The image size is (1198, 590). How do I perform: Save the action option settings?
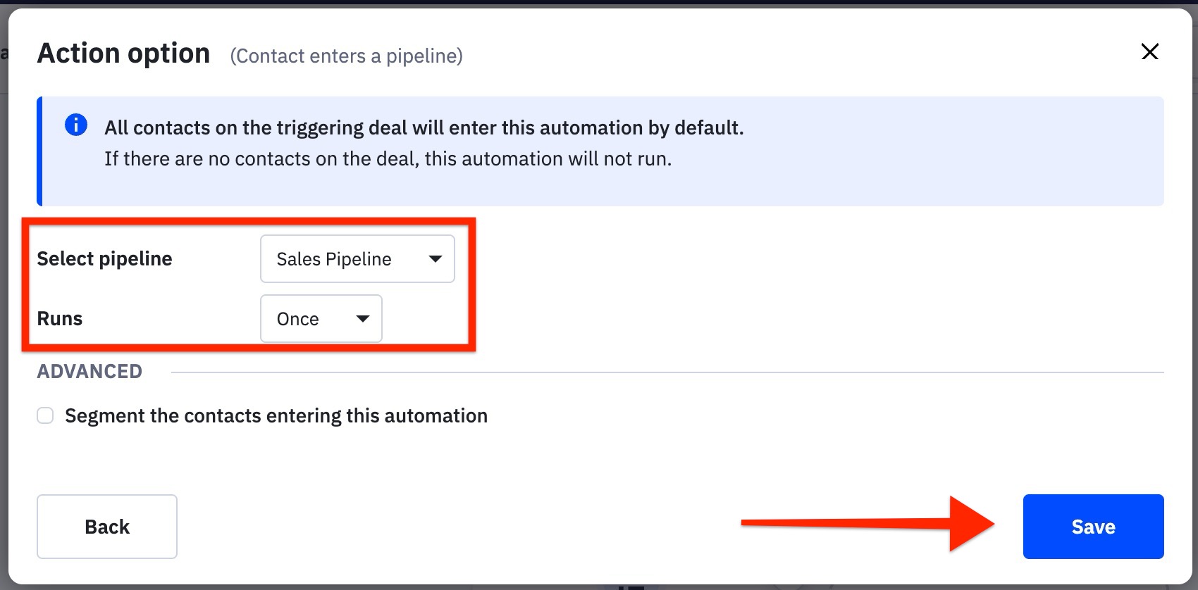(1093, 527)
